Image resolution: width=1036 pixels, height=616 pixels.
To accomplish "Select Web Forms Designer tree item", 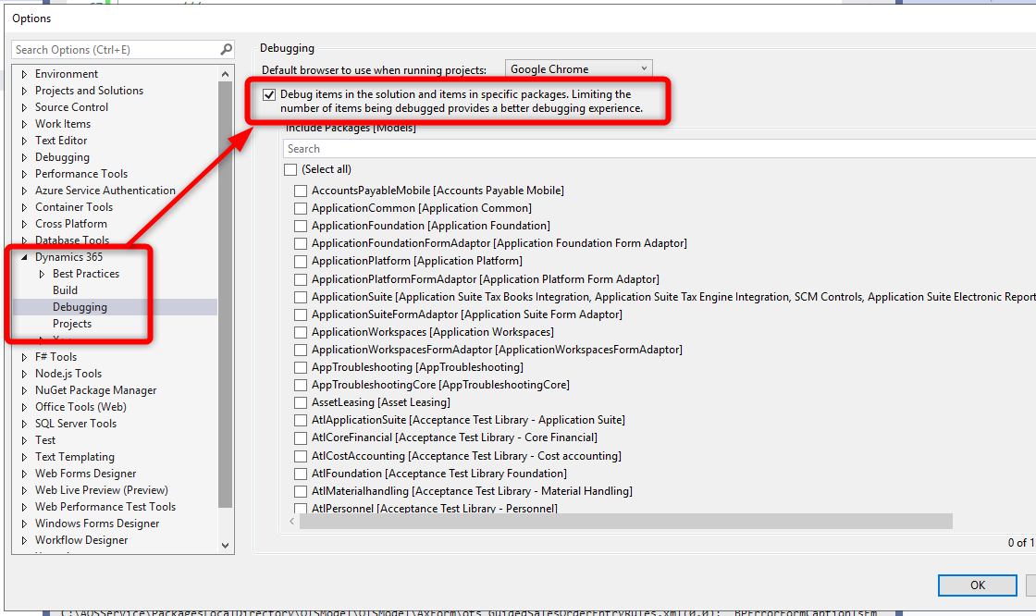I will tap(85, 474).
